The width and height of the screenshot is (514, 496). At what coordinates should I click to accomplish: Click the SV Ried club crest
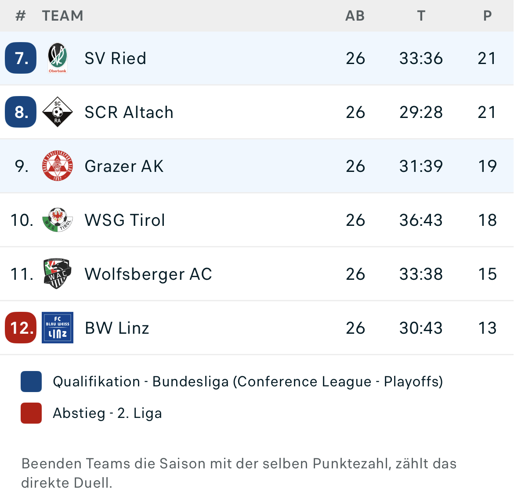point(58,58)
